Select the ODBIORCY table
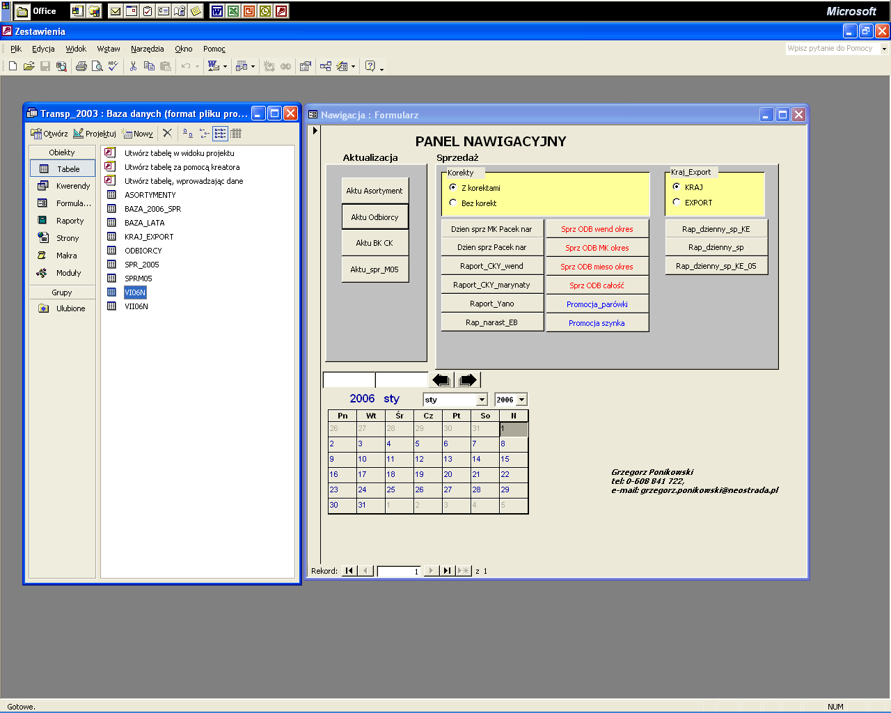Screen dimensions: 891x713 coord(143,251)
